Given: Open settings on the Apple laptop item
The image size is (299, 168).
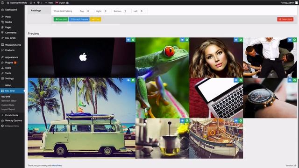Looking at the screenshot, I should 133,40.
